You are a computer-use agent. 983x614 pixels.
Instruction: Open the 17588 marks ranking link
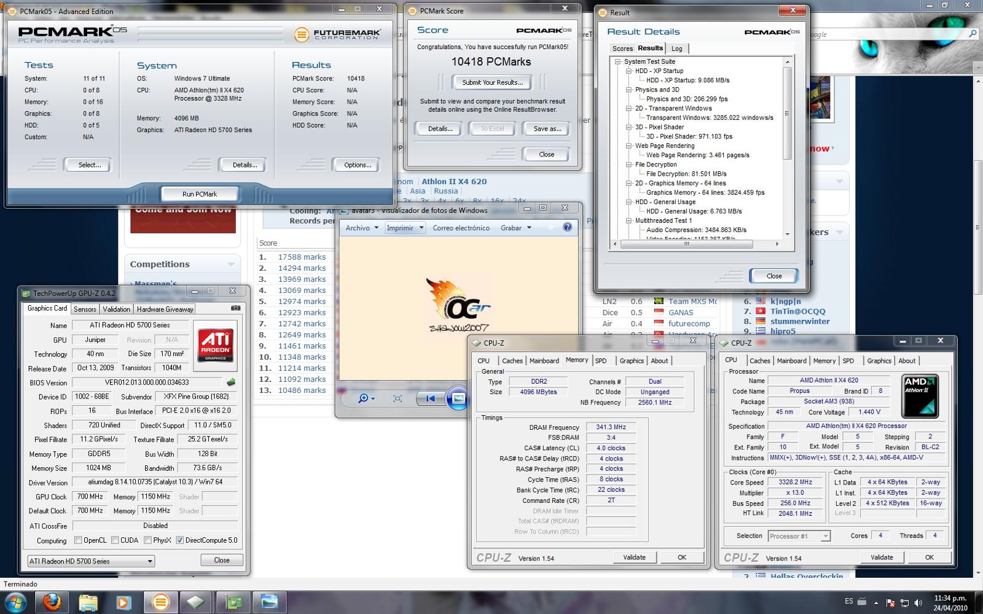[302, 257]
